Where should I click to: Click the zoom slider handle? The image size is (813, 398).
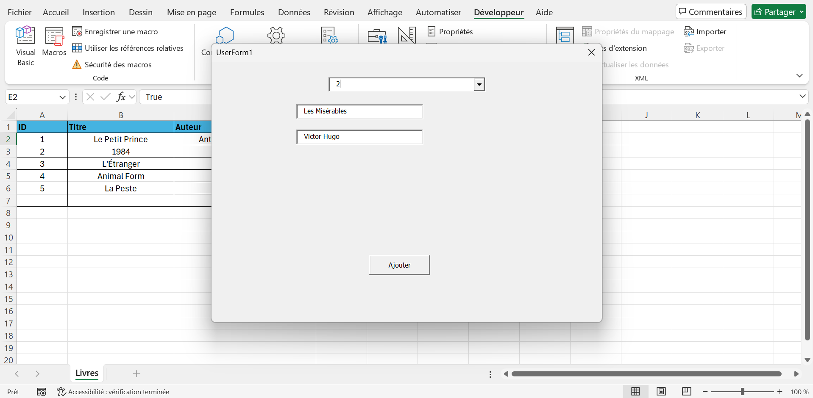pyautogui.click(x=742, y=392)
